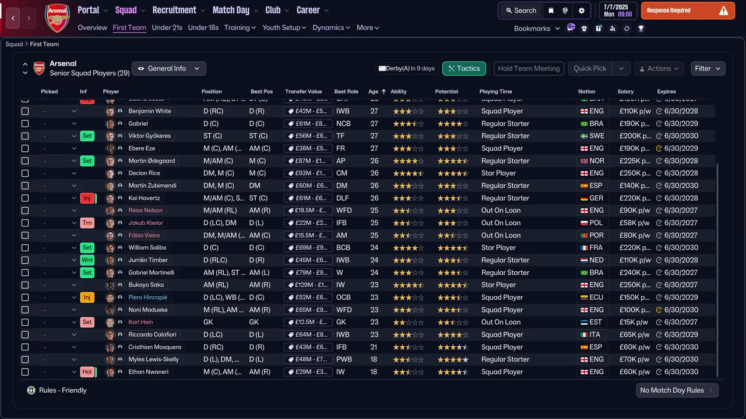
Task: Select the checkbox for Martin Ødegaard
Action: [25, 161]
